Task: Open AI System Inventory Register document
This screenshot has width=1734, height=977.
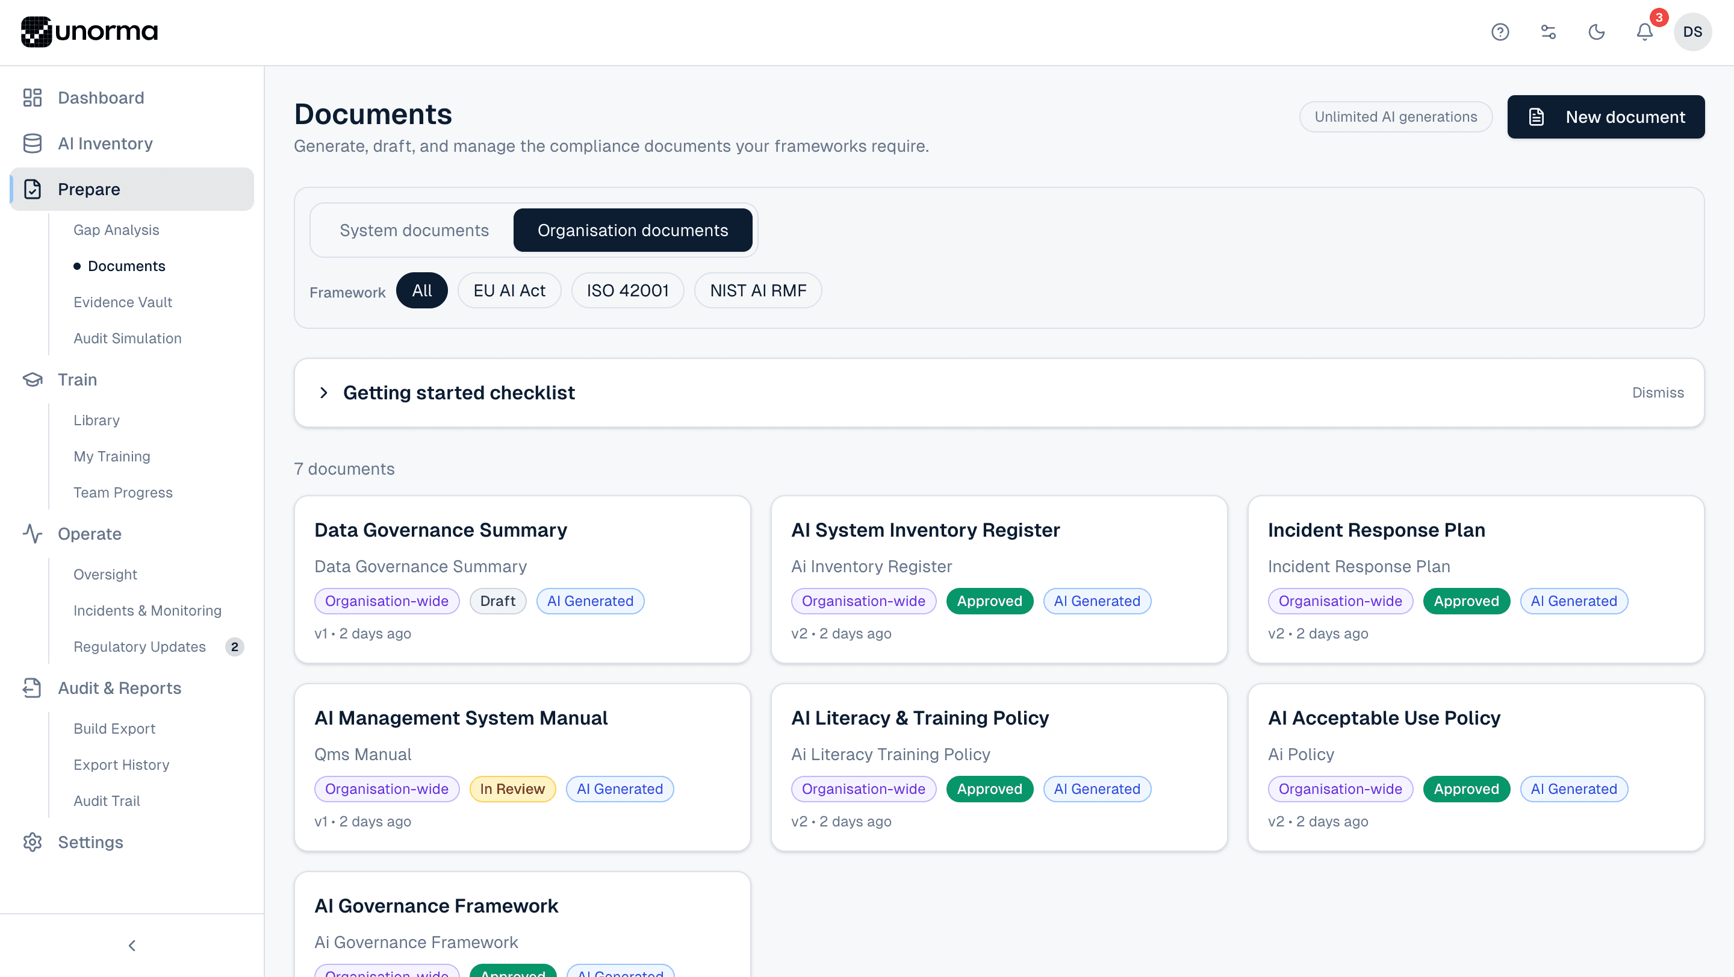Action: coord(999,579)
